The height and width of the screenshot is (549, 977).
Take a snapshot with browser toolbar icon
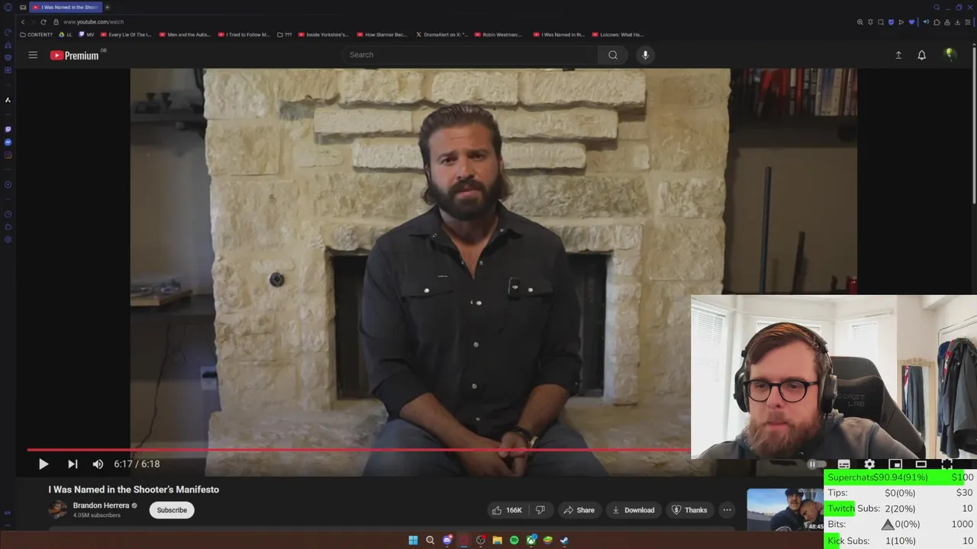881,22
